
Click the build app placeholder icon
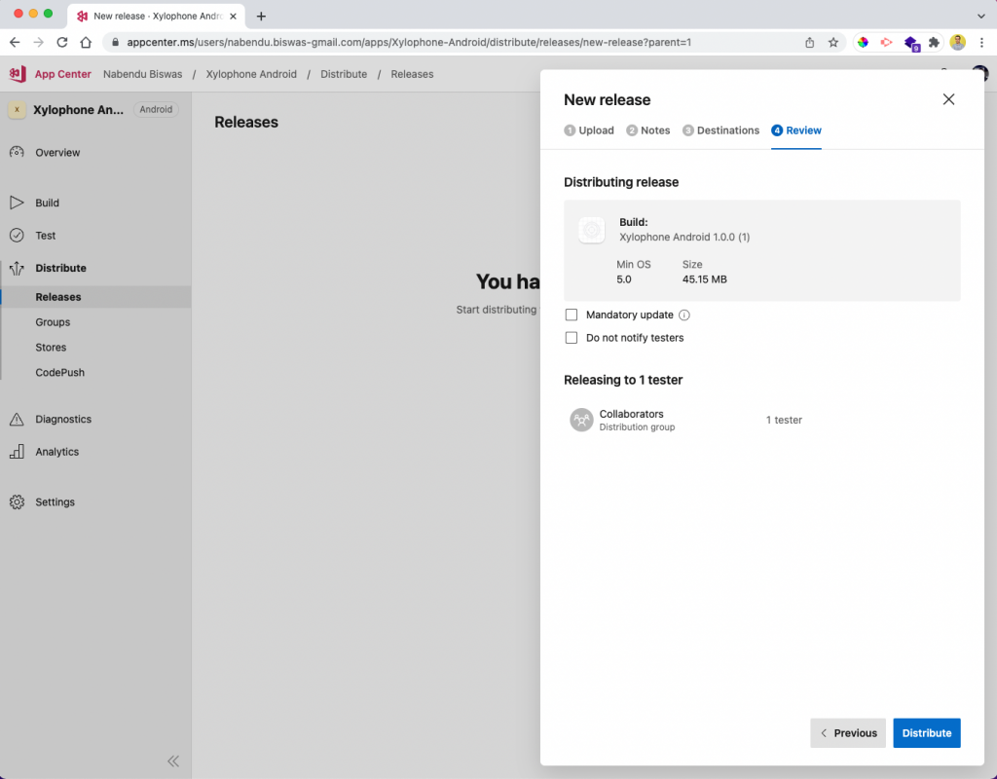click(x=591, y=230)
